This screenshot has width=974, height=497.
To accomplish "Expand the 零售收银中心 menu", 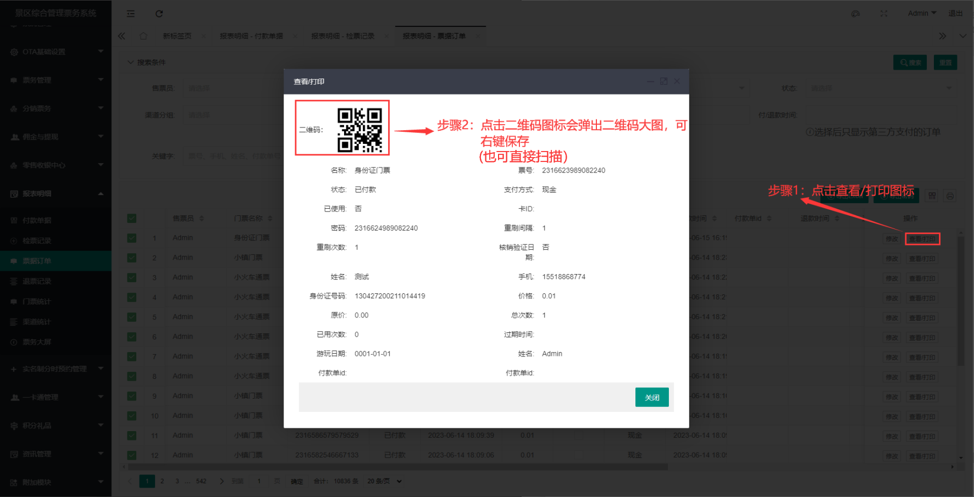I will tap(56, 165).
